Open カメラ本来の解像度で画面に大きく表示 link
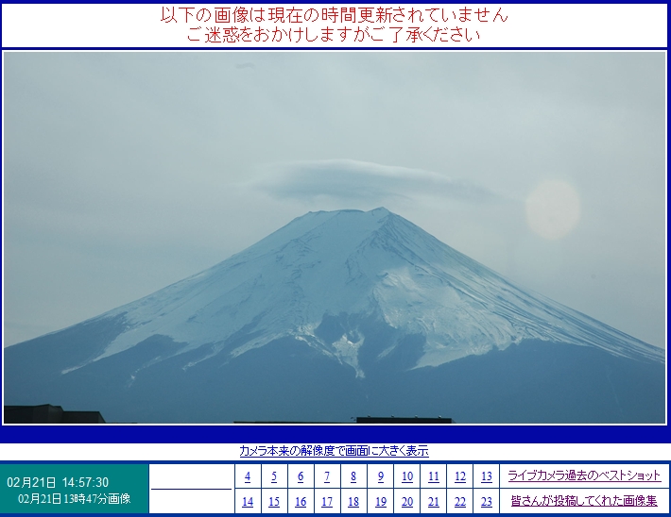671x517 pixels. tap(334, 451)
